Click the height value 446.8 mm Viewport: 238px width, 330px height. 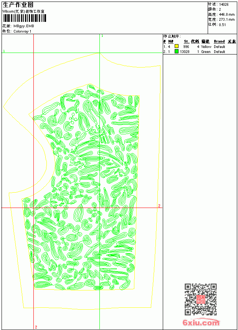click(226, 15)
